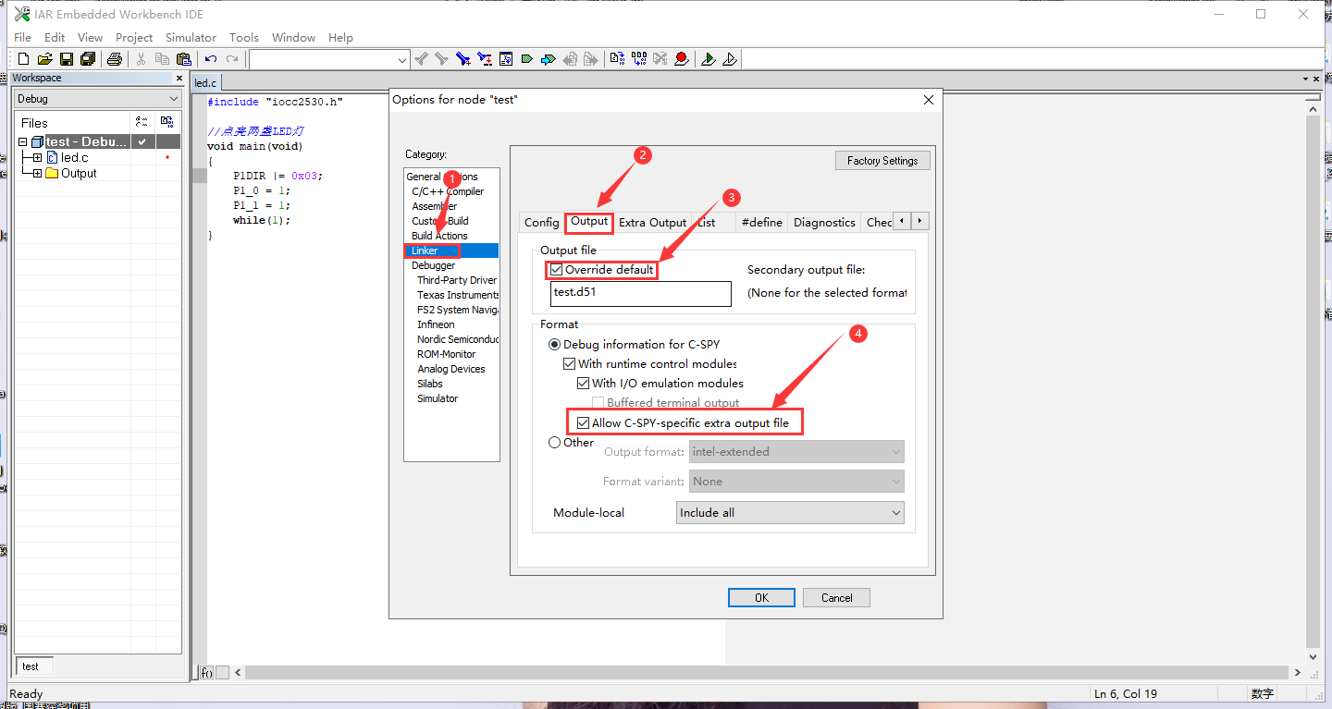Image resolution: width=1332 pixels, height=709 pixels.
Task: Click the editor horizontal scrollbar right arrow
Action: tap(1298, 673)
